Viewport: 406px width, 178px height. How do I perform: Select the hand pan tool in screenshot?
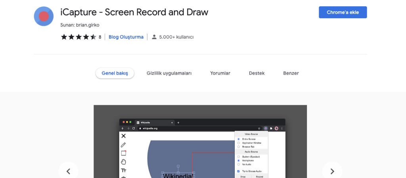pos(124,162)
